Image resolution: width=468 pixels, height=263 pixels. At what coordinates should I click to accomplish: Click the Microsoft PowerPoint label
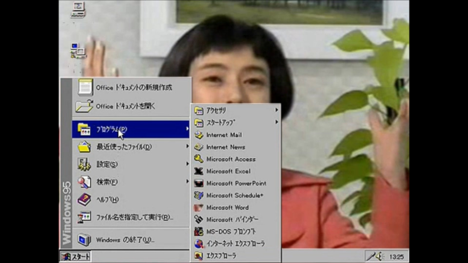(x=236, y=184)
